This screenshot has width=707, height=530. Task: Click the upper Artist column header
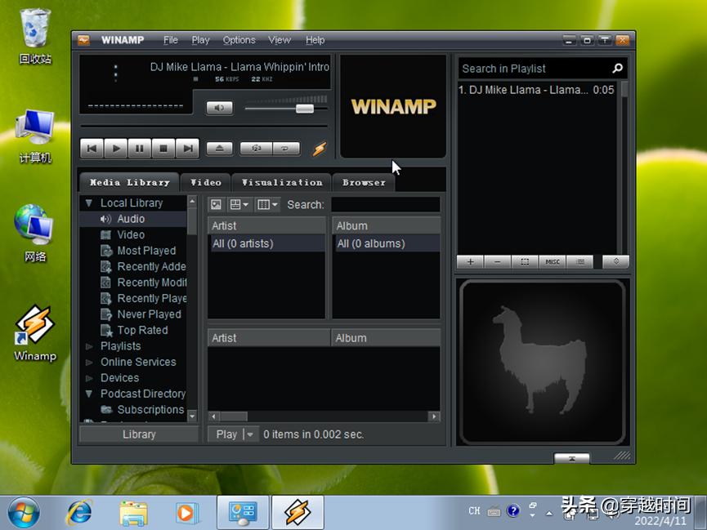coord(266,225)
